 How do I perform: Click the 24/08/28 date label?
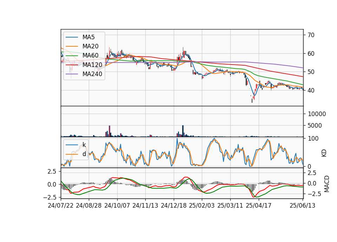[89, 206]
